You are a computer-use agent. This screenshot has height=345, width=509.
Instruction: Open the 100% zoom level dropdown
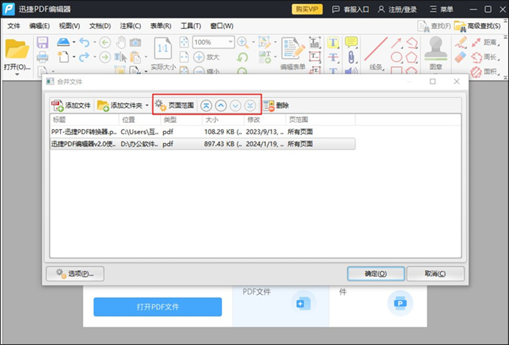tap(230, 42)
